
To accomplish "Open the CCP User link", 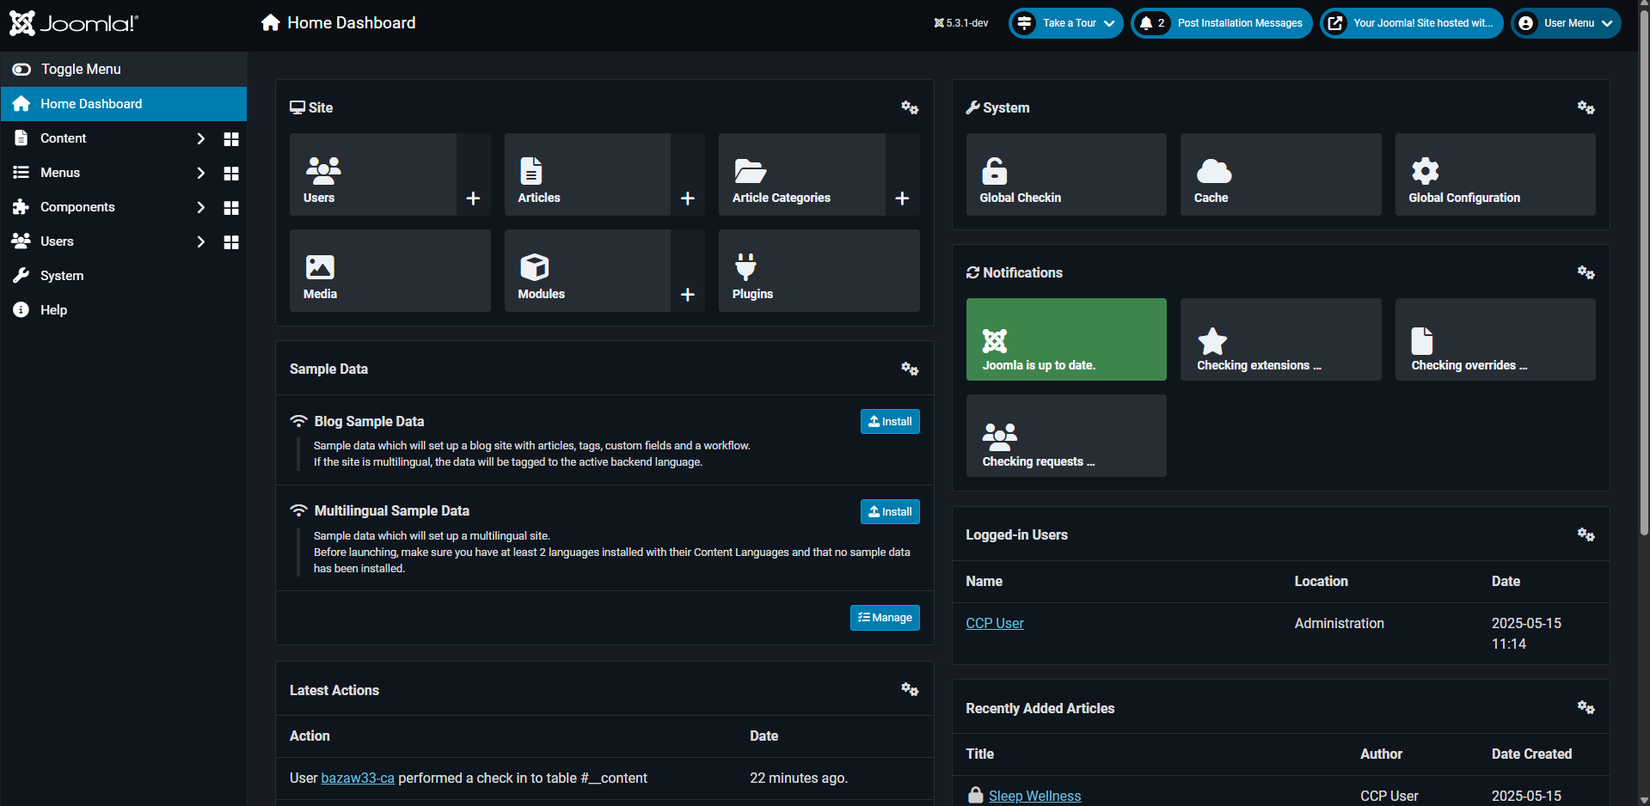I will [994, 624].
